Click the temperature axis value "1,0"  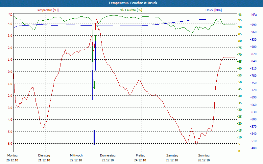click(10, 60)
